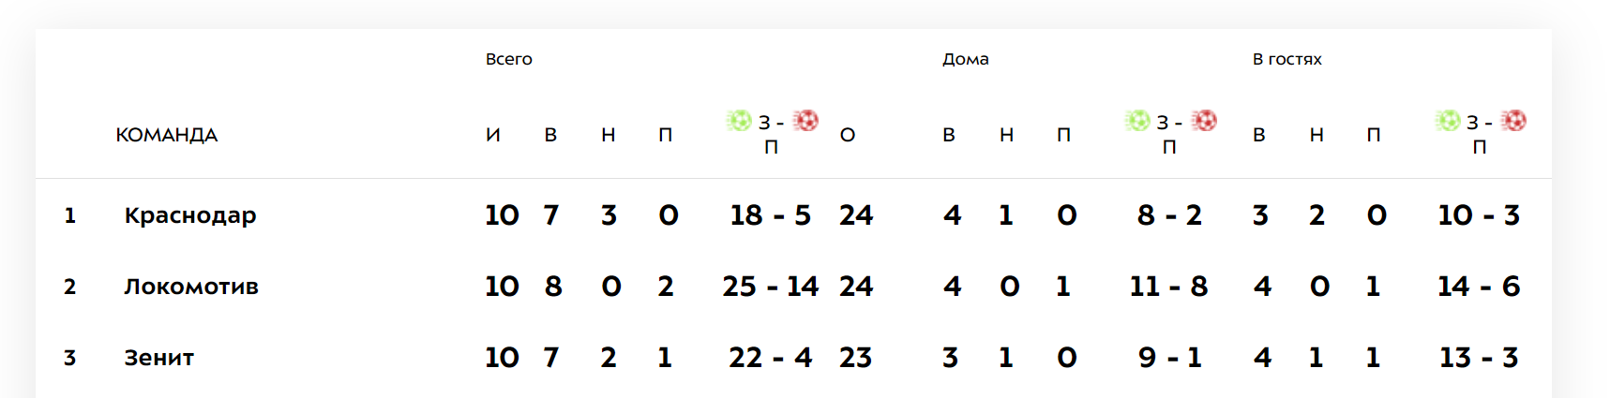Click green ball icon in Дома goals header
The width and height of the screenshot is (1610, 398).
click(1137, 121)
